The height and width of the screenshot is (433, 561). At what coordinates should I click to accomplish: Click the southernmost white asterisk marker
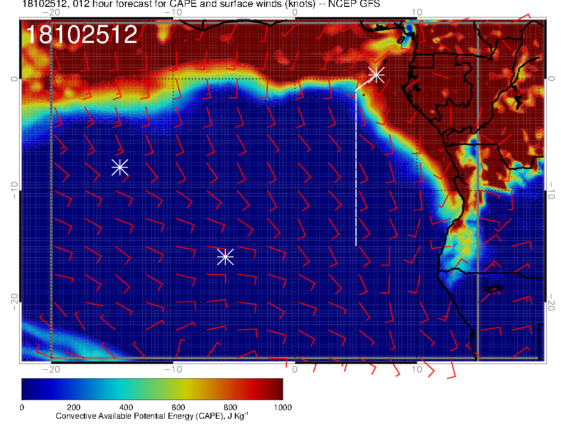225,256
